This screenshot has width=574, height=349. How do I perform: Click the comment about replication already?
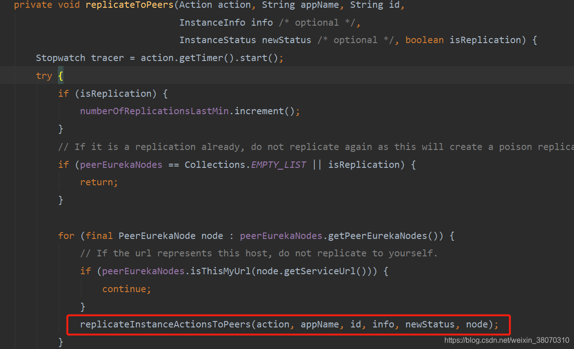tap(316, 147)
